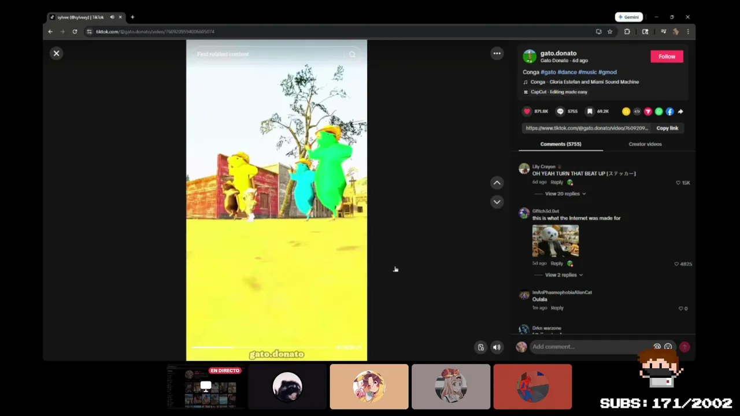The width and height of the screenshot is (740, 416).
Task: Reload the page in the browser
Action: point(75,32)
